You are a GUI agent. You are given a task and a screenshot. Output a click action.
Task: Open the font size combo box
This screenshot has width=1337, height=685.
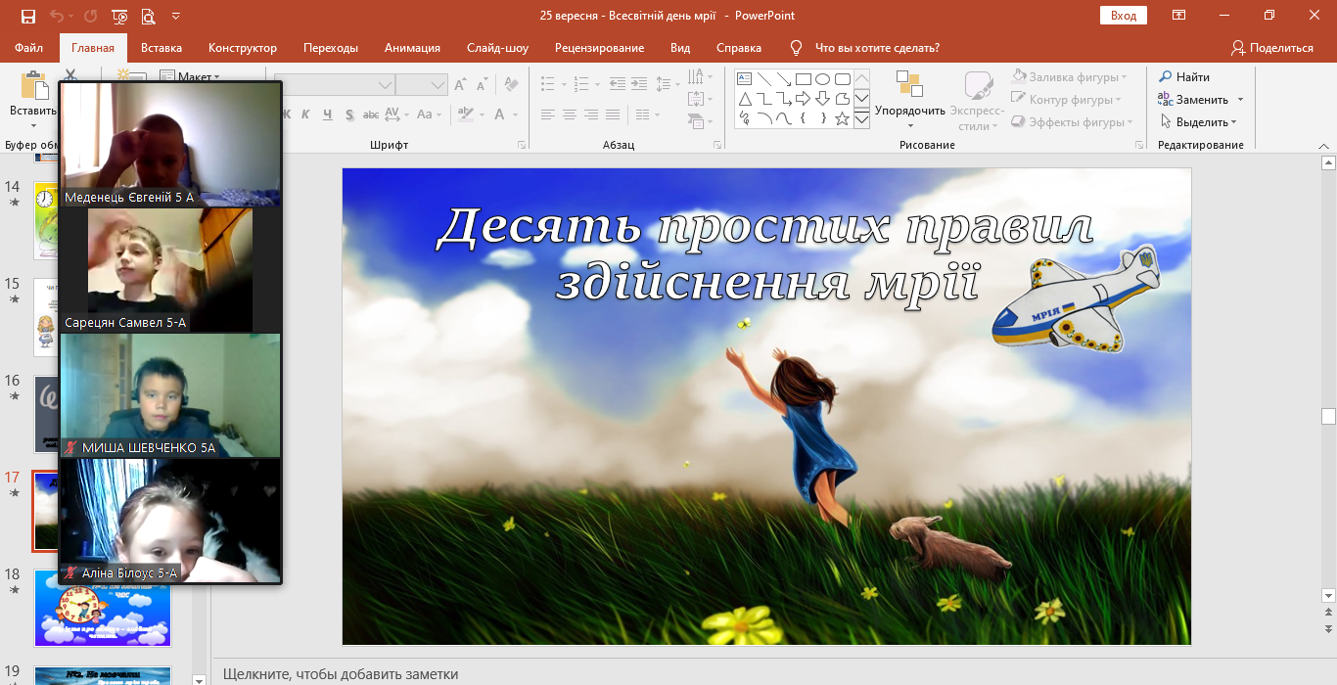(x=437, y=85)
